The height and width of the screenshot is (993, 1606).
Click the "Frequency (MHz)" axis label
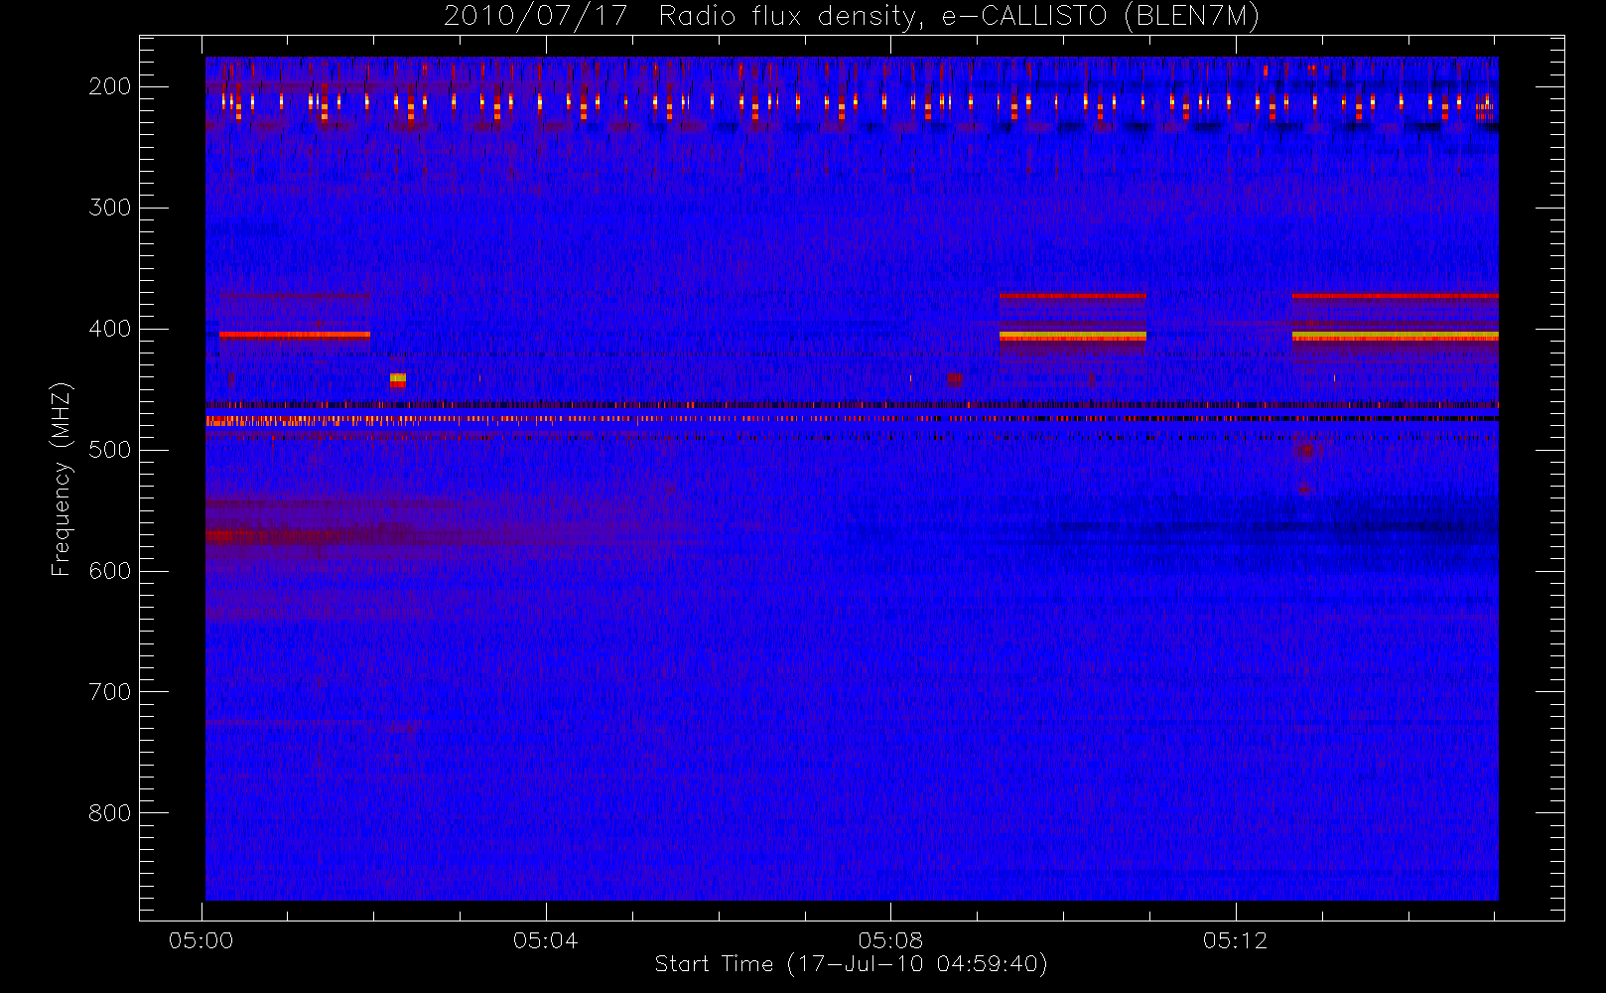[x=62, y=479]
